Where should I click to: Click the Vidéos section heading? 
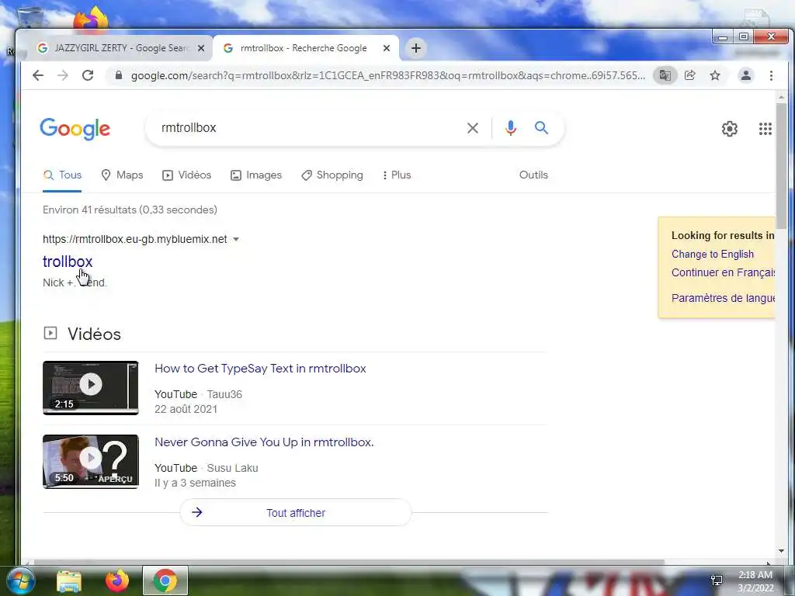94,334
